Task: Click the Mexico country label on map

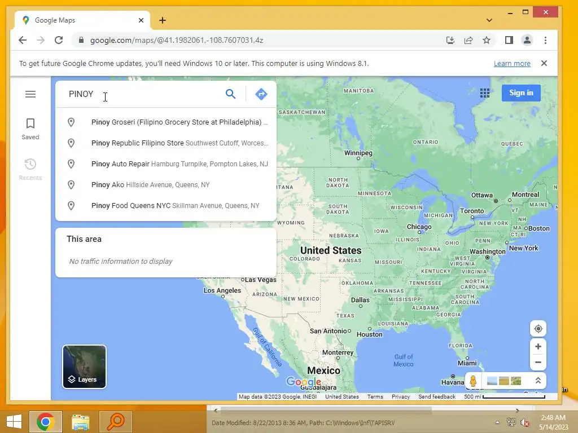Action: click(323, 370)
